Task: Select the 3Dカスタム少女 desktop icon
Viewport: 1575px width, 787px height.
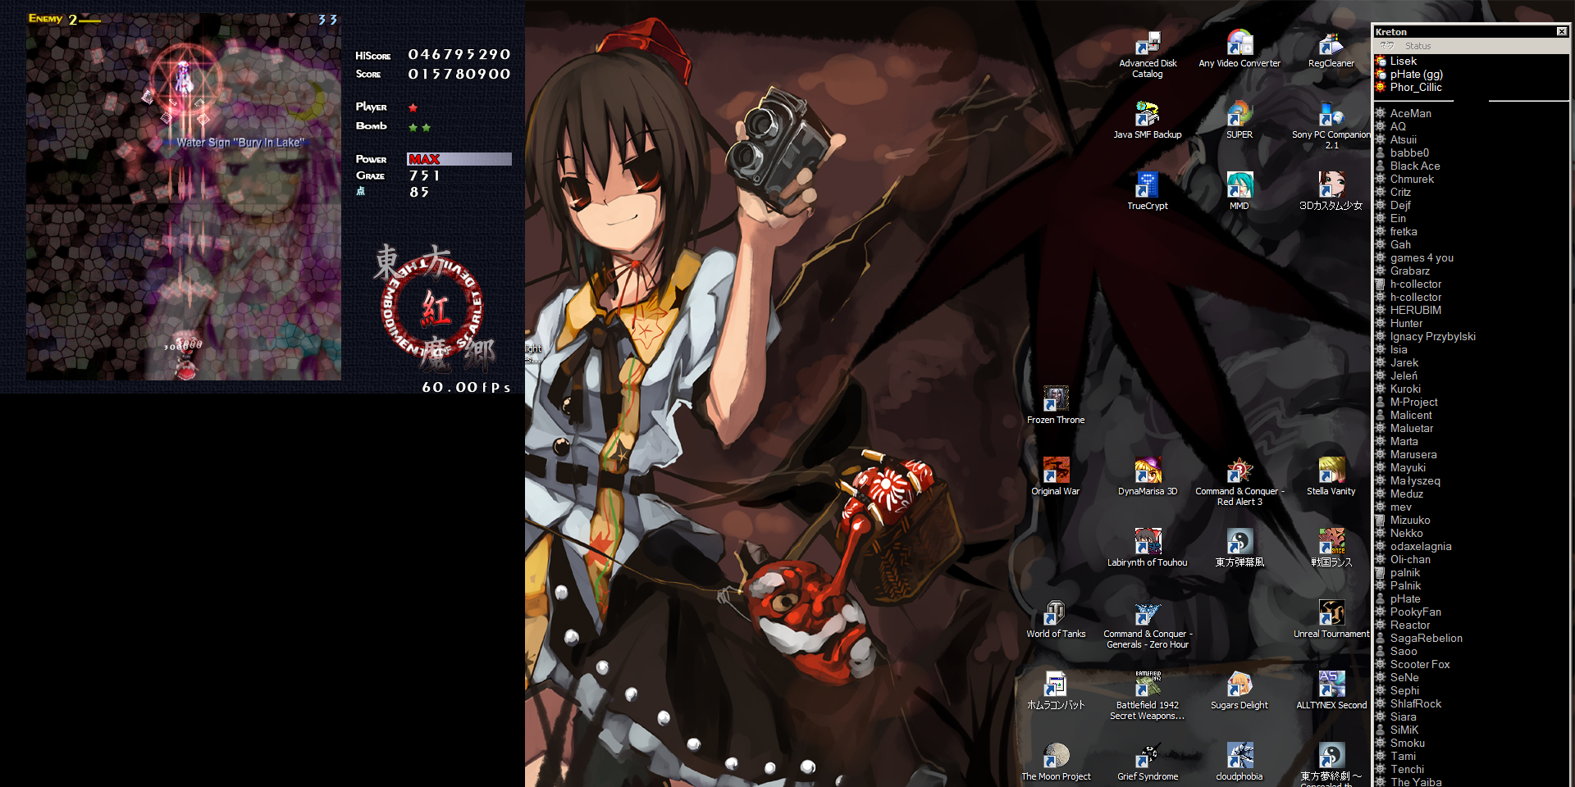Action: 1331,192
